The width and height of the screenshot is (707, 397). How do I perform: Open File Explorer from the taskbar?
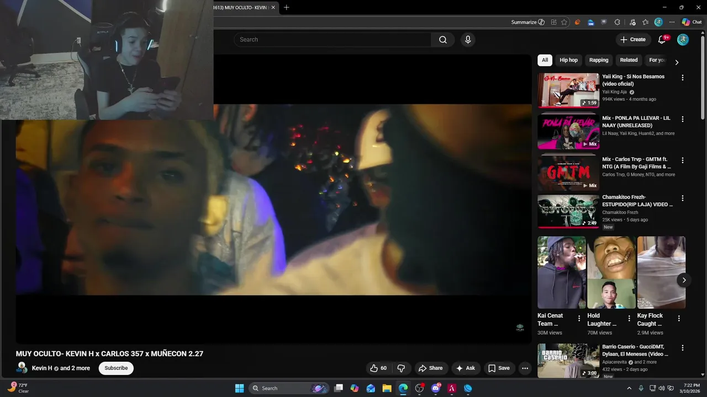pyautogui.click(x=387, y=388)
